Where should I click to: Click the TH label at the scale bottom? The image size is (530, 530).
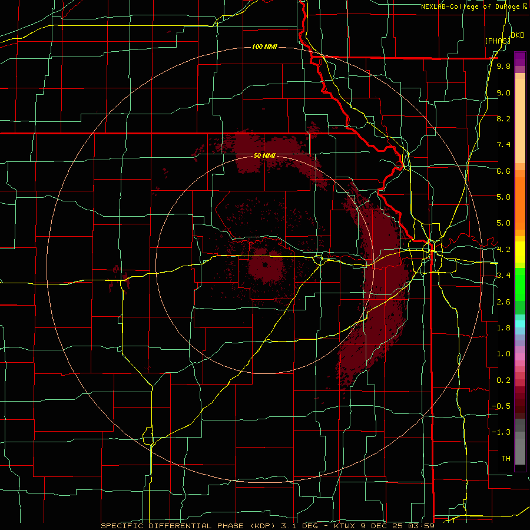506,459
